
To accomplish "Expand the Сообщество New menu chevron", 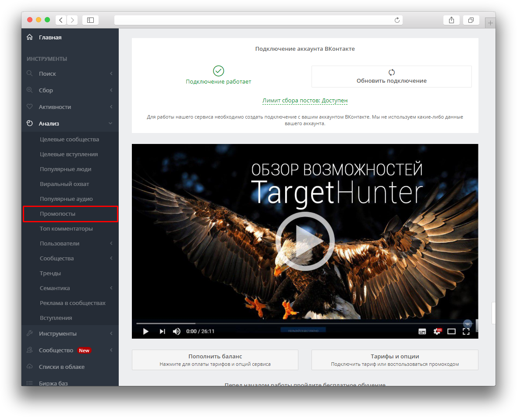I will click(111, 350).
